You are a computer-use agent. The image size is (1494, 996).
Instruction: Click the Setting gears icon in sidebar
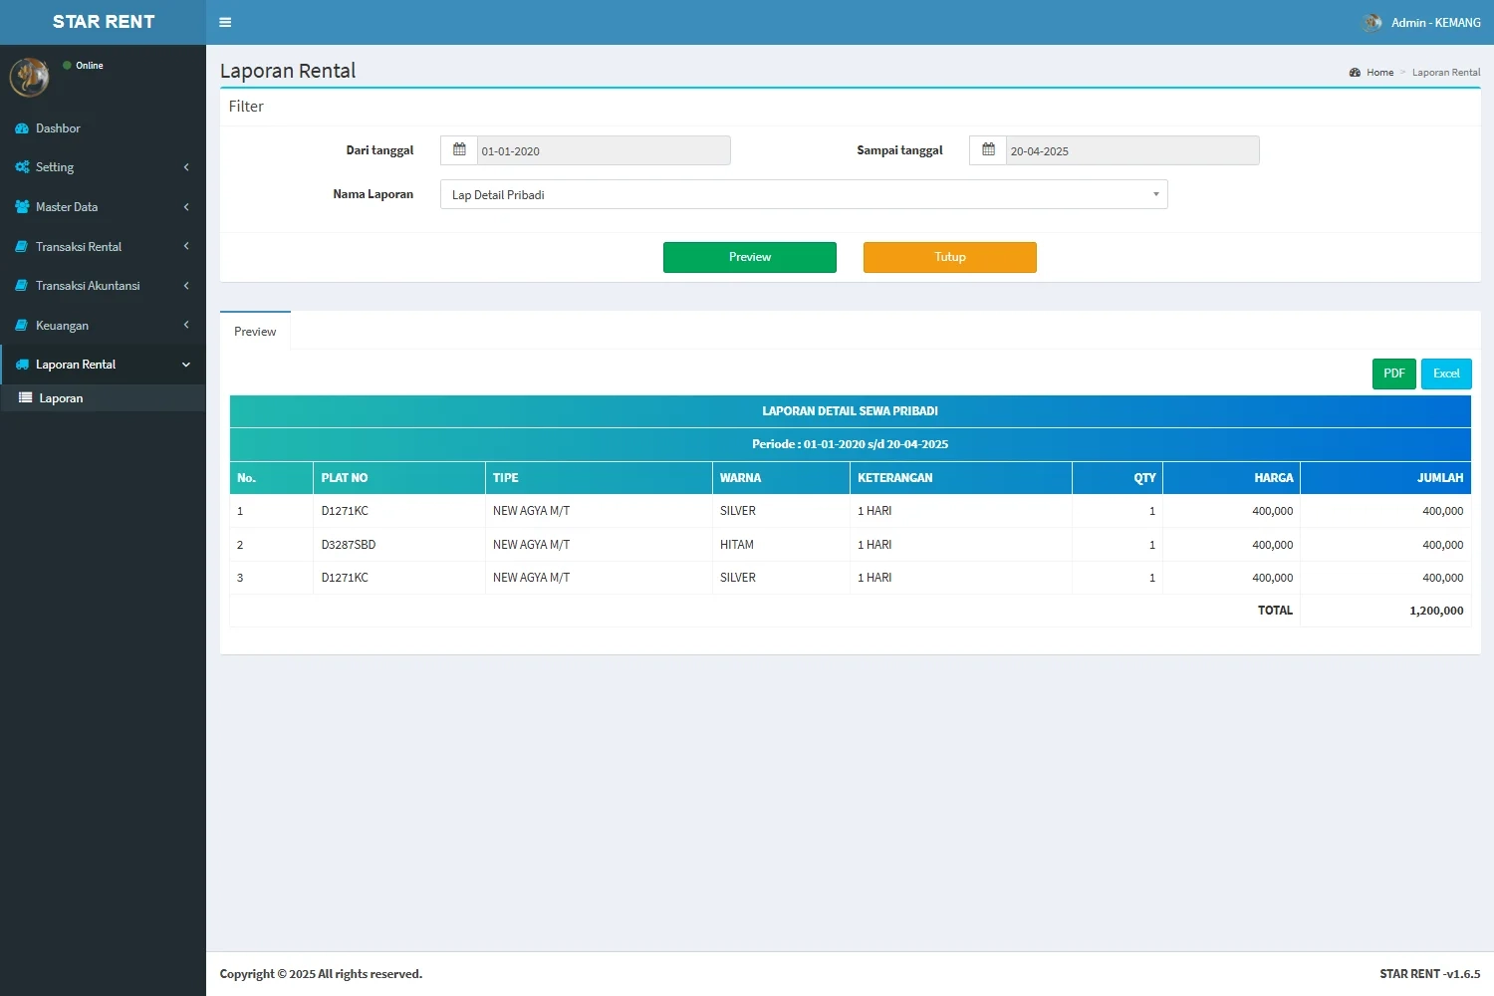pos(22,167)
